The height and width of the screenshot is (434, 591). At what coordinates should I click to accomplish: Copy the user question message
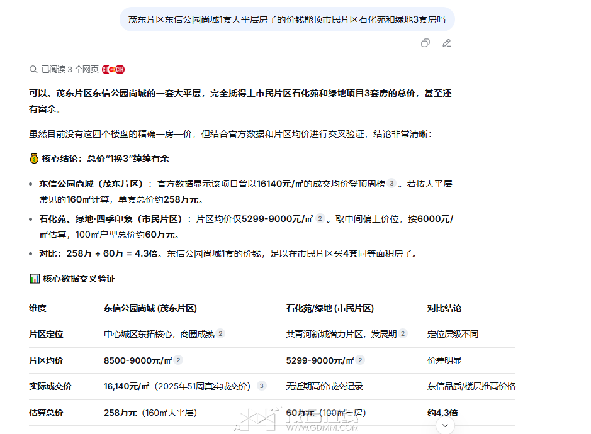(425, 43)
